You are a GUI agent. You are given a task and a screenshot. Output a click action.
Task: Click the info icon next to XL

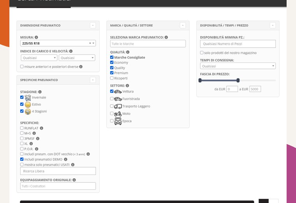coord(31,144)
